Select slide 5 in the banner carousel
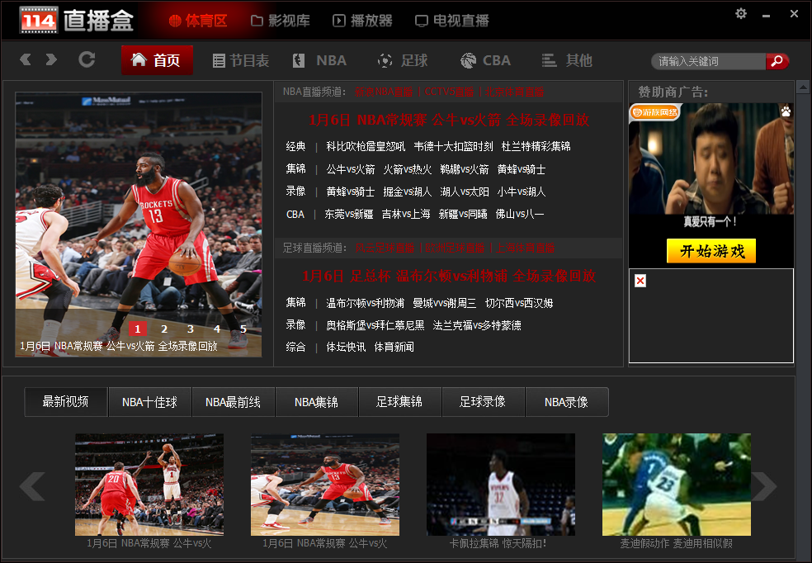 [x=243, y=329]
